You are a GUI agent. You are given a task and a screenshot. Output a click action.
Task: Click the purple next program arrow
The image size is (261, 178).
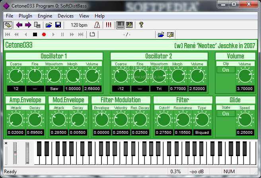[28, 25]
